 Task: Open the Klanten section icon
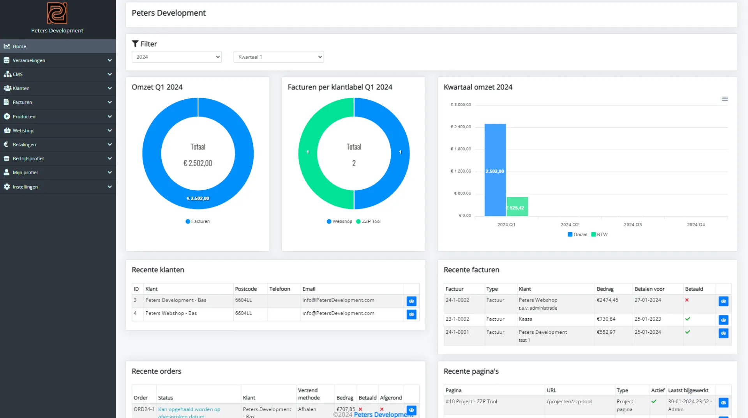tap(7, 88)
